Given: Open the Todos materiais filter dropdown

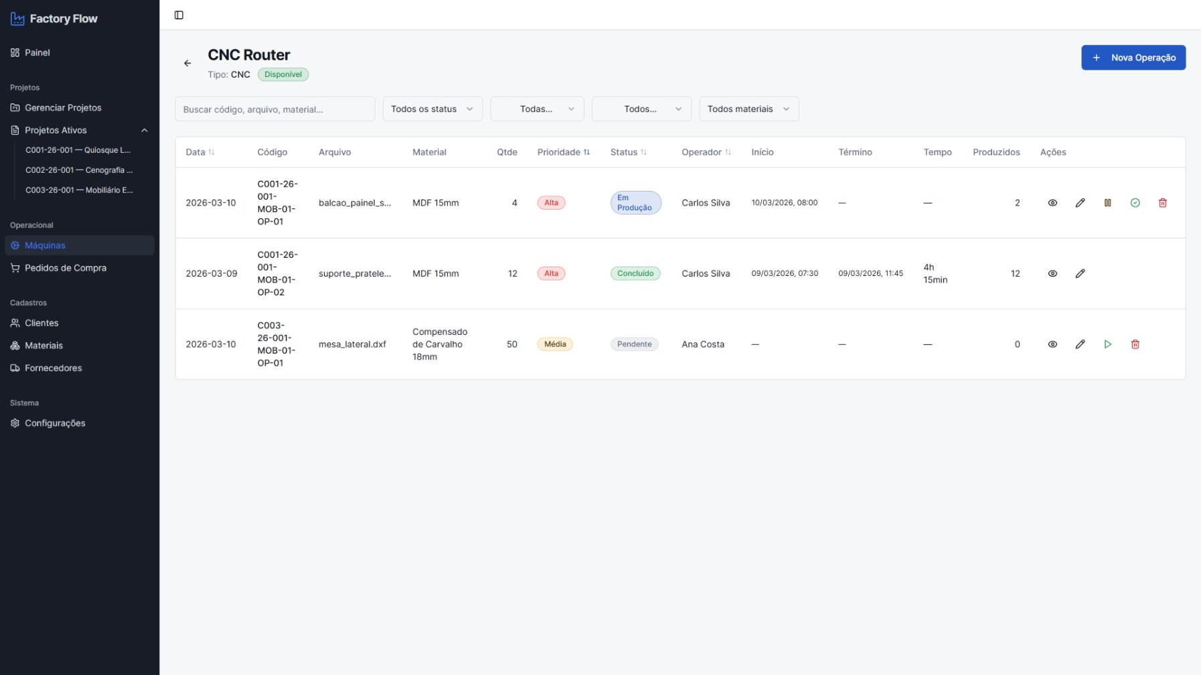Looking at the screenshot, I should (x=748, y=109).
